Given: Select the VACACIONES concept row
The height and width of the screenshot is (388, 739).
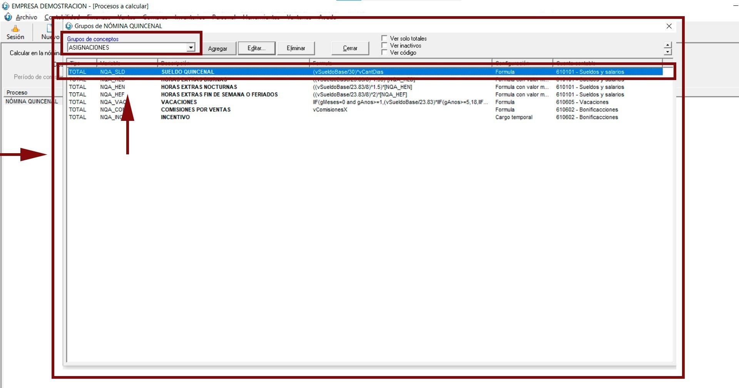Looking at the screenshot, I should tap(179, 102).
